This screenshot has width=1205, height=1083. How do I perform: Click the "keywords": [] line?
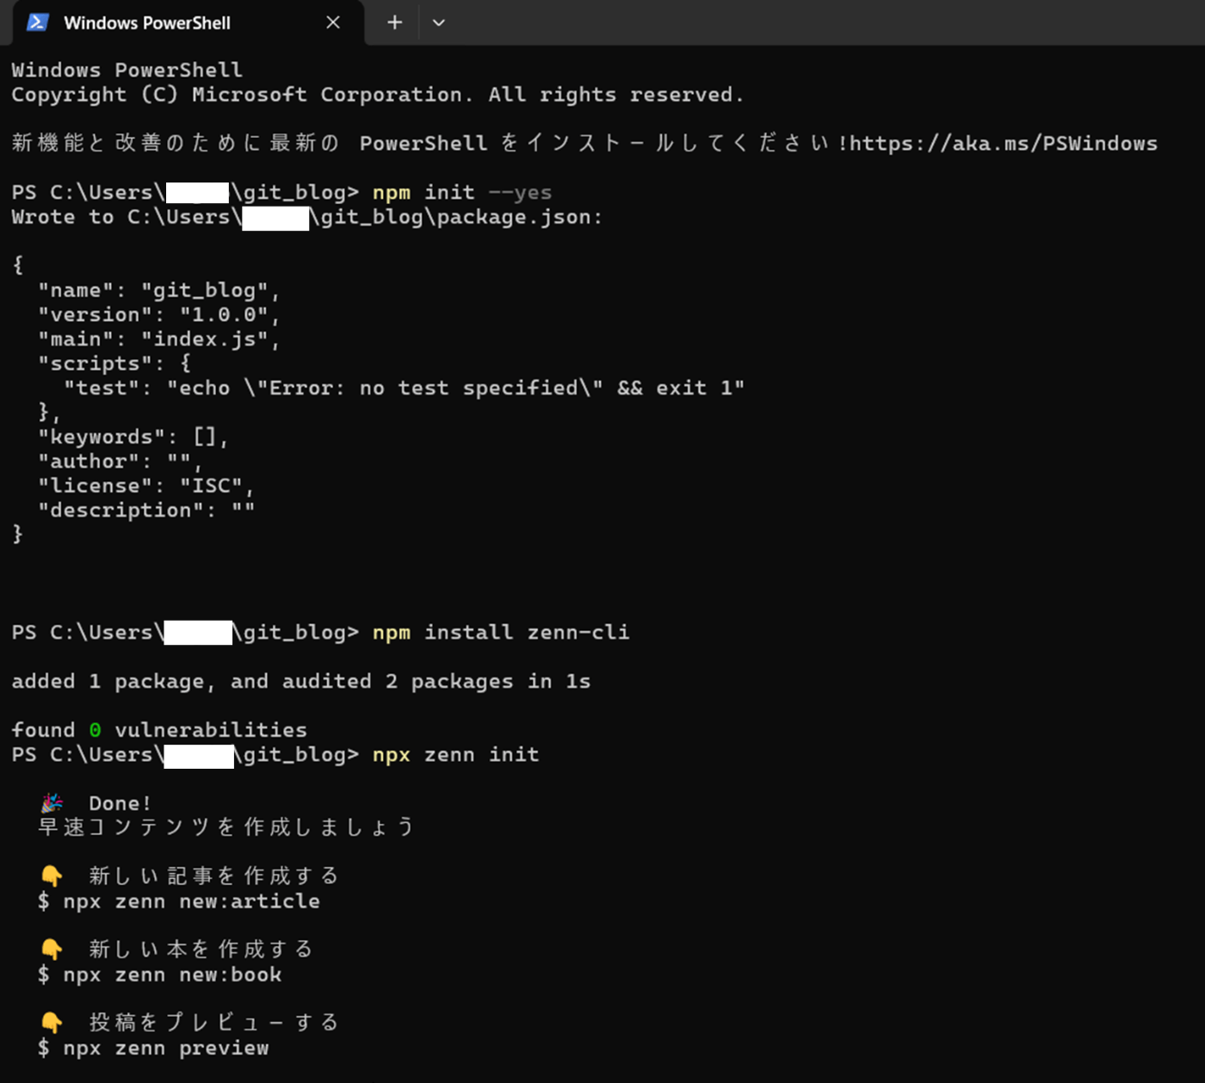(133, 436)
